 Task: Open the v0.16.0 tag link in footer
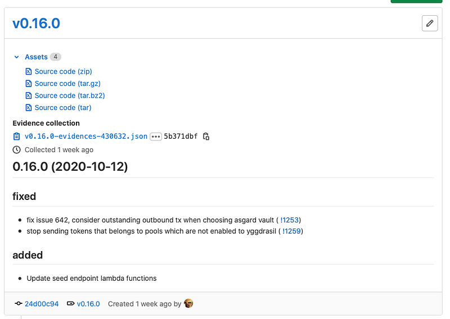pyautogui.click(x=88, y=304)
